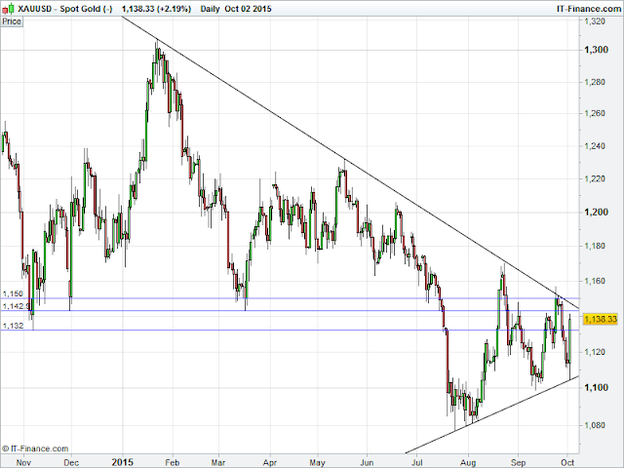The image size is (624, 468).
Task: Click the 1,320 price axis value
Action: pos(594,21)
